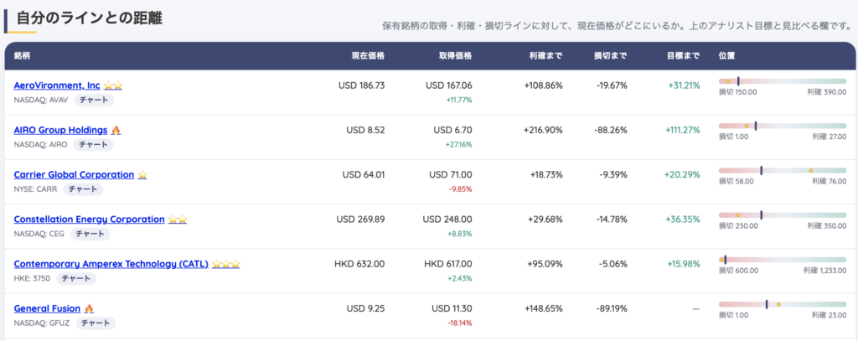Click the double stars beside Constellation Energy
858x341 pixels.
[x=178, y=220]
